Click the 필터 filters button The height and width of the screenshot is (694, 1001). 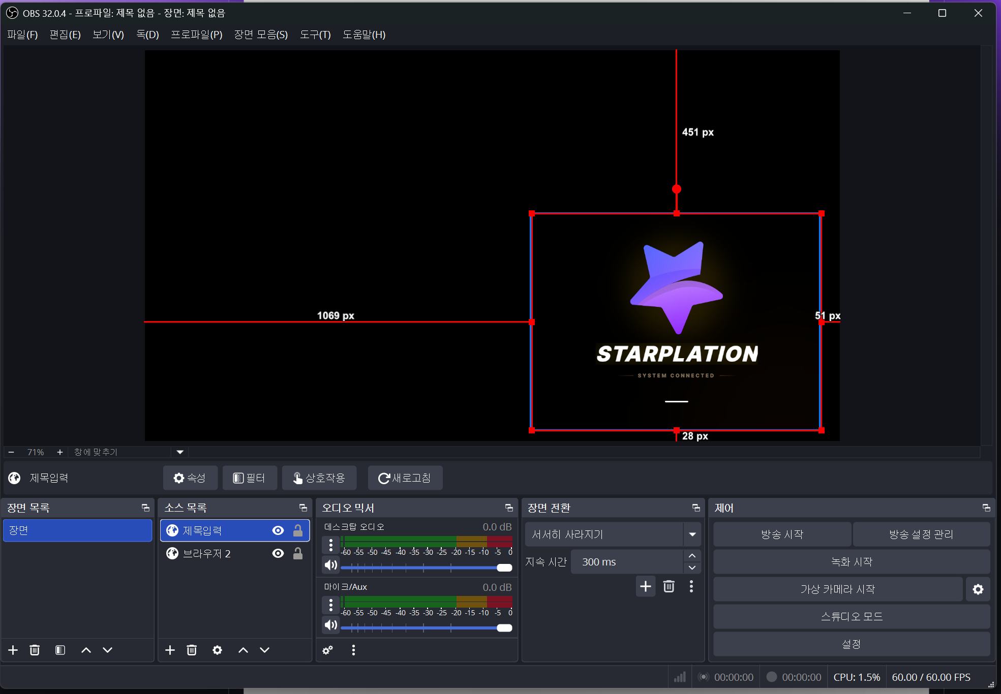[250, 478]
